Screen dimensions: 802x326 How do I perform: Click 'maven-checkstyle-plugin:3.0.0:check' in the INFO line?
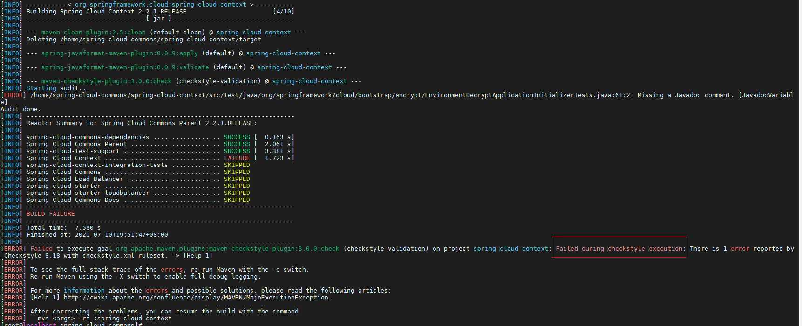tap(106, 81)
